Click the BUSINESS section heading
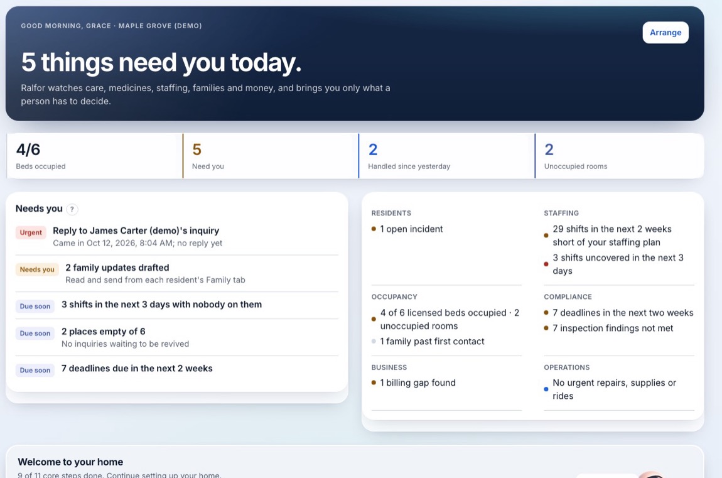 click(389, 367)
